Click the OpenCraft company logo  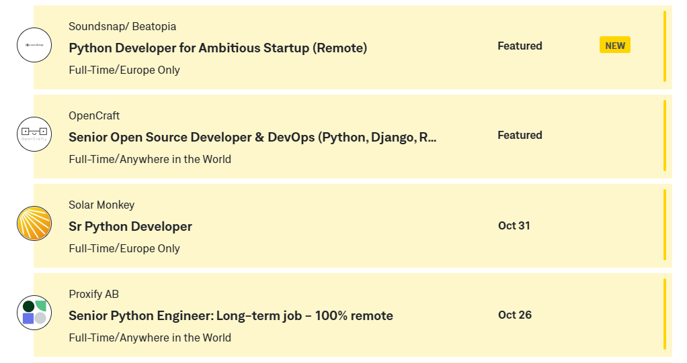point(34,134)
